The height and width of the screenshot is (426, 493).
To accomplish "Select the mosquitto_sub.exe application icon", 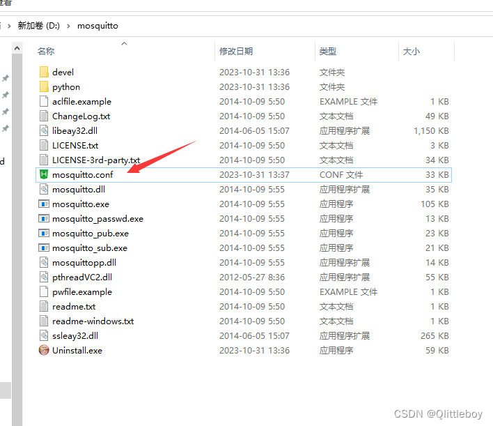I will (x=44, y=248).
